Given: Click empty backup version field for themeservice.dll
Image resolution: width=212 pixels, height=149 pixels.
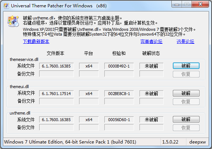Looking at the screenshot, I should (56, 74).
